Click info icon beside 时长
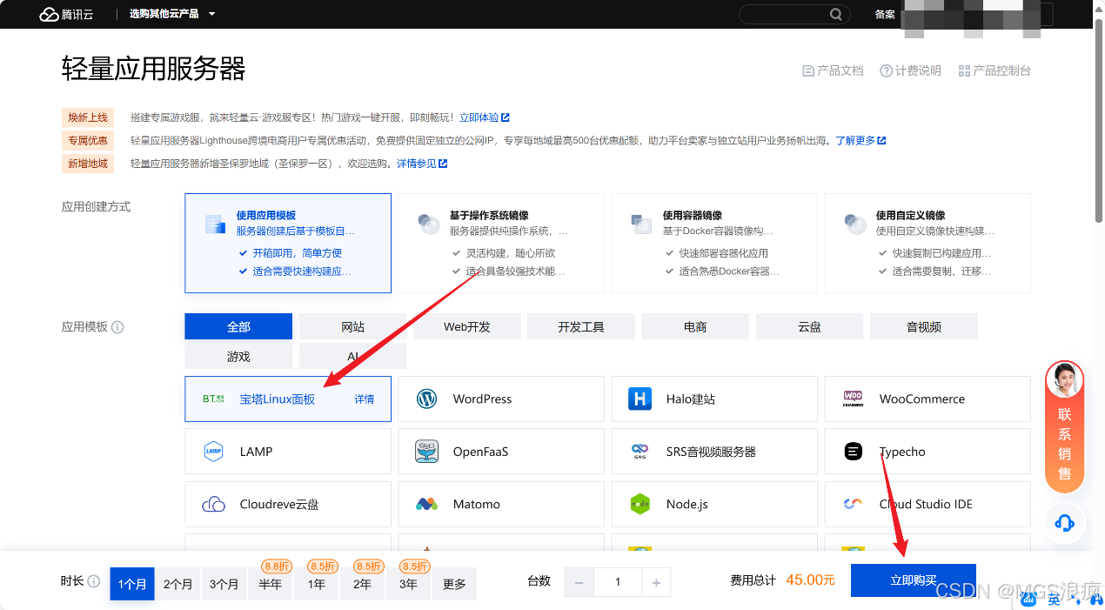 pos(93,581)
